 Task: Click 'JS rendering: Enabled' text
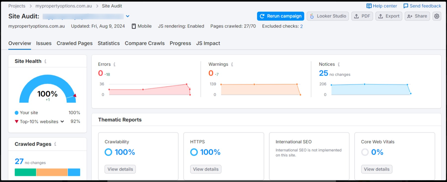pos(181,26)
